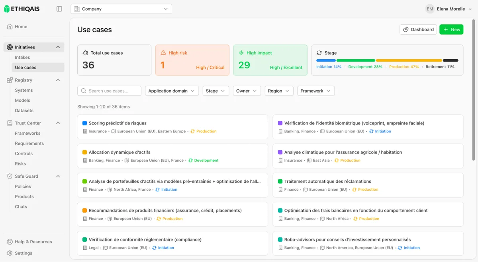Click the Trust Center icon

pos(10,123)
